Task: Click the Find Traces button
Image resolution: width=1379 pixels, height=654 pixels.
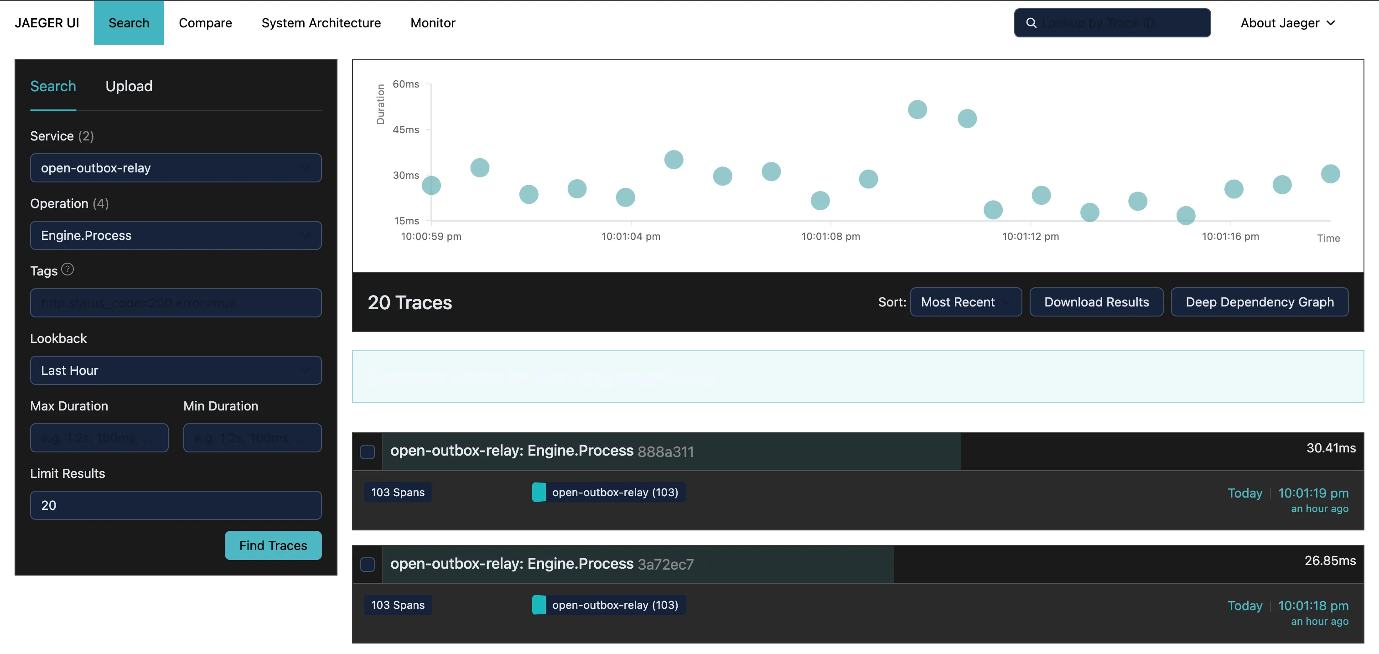Action: [273, 545]
